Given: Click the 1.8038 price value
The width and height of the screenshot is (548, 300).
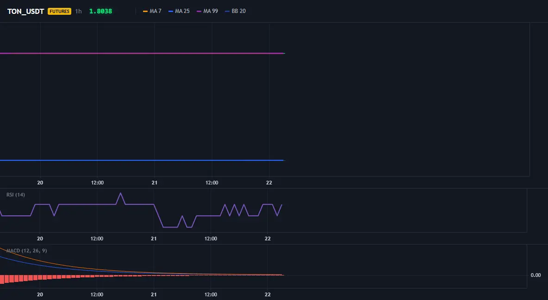Looking at the screenshot, I should pyautogui.click(x=100, y=11).
